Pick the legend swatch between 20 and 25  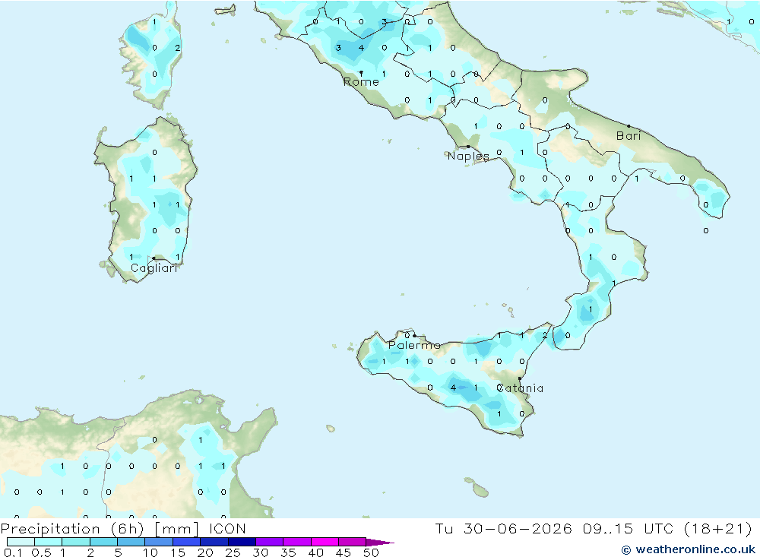point(214,542)
